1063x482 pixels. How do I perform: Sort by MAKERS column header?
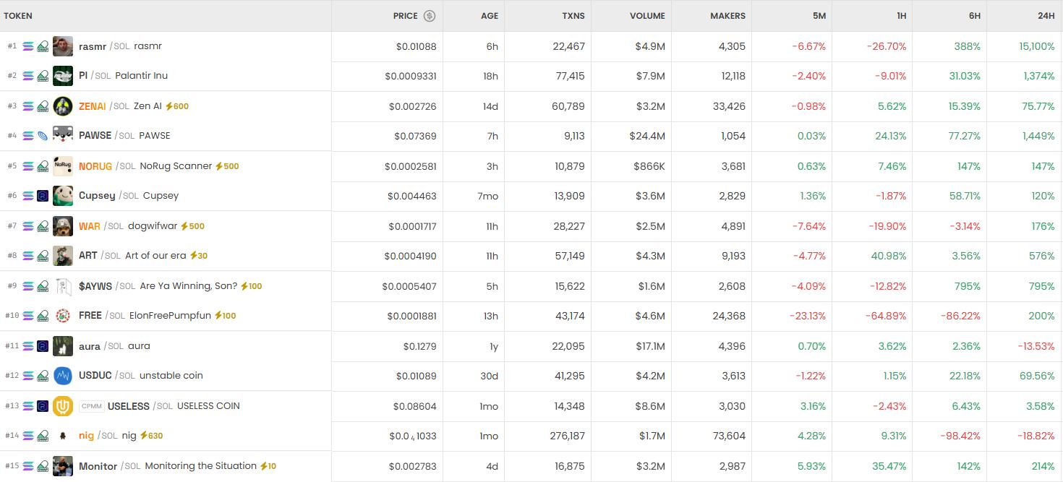point(727,16)
